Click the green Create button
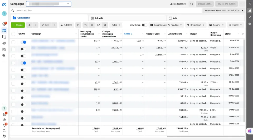This screenshot has height=140, width=253. coord(18,25)
